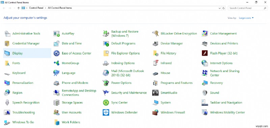The image size is (270, 128).
Task: Open the Mail (Microsoft Outlook 2016) icon
Action: coord(106,73)
